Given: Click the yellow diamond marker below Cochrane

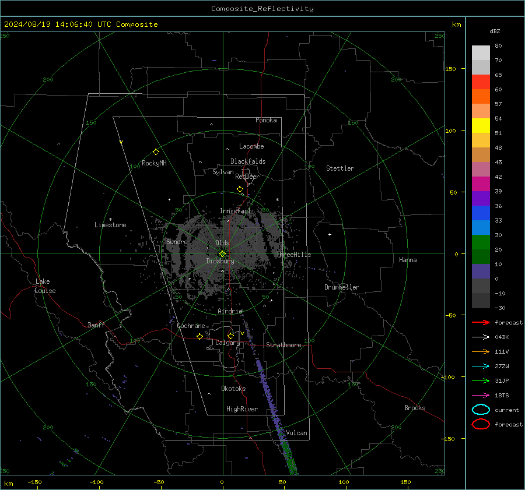Looking at the screenshot, I should [x=199, y=336].
